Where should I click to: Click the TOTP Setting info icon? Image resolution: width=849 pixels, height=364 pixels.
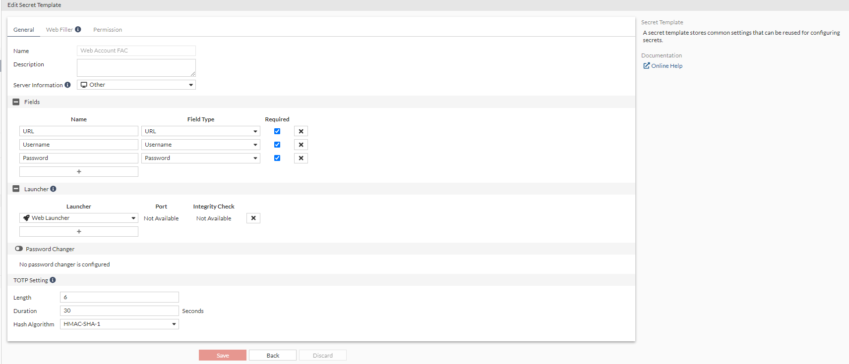(53, 280)
